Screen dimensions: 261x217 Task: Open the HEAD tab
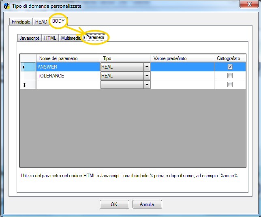41,22
